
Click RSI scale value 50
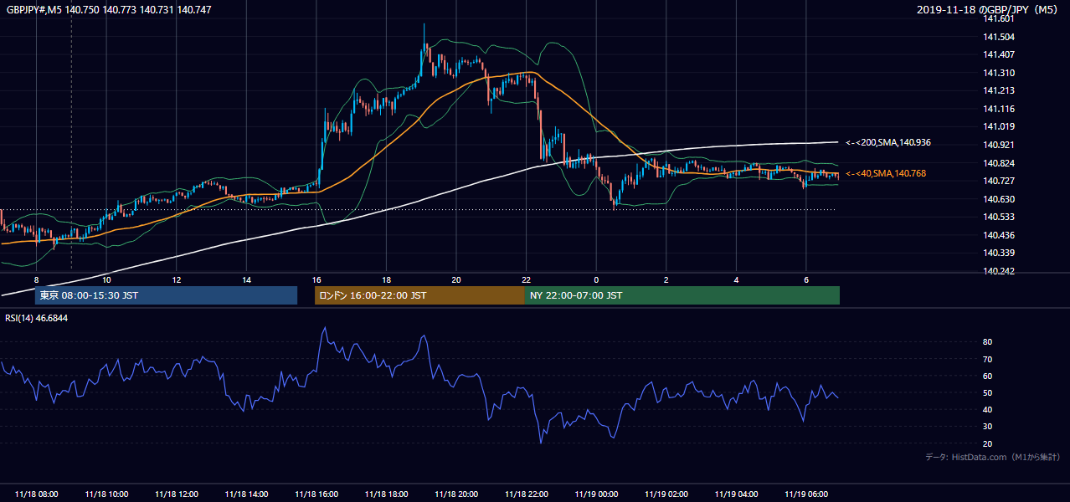(x=988, y=392)
